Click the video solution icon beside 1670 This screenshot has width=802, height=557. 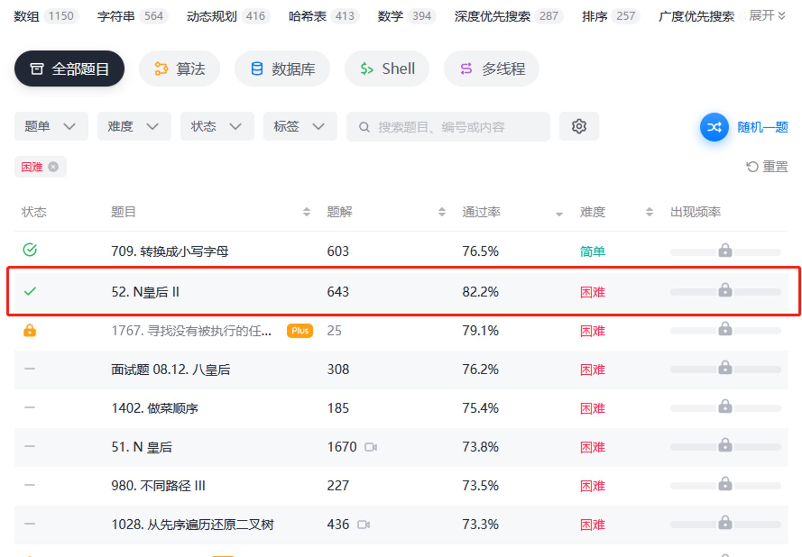tap(371, 447)
